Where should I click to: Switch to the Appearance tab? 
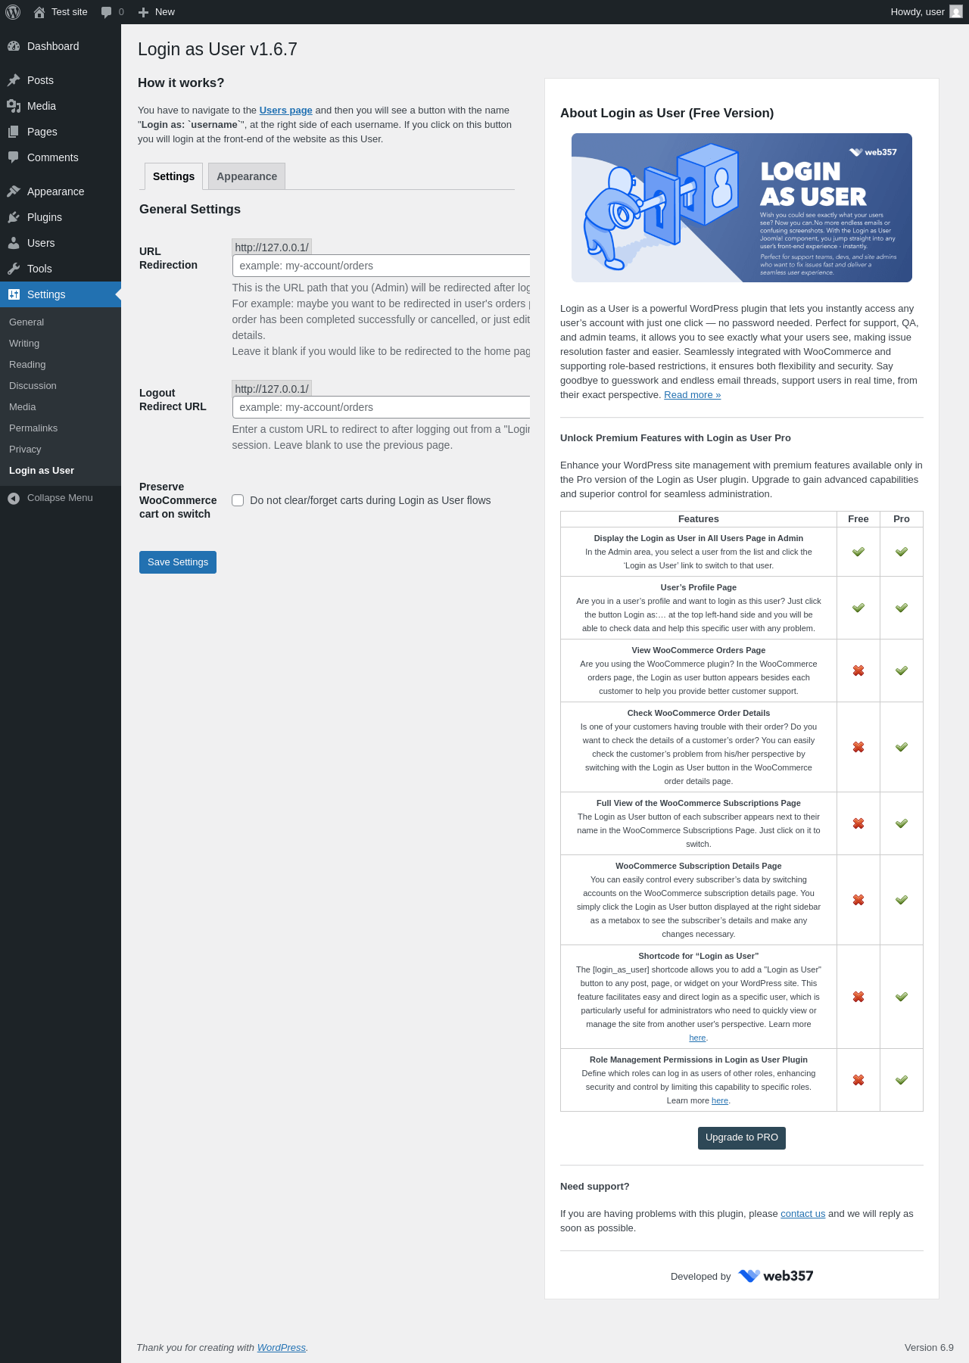click(247, 176)
